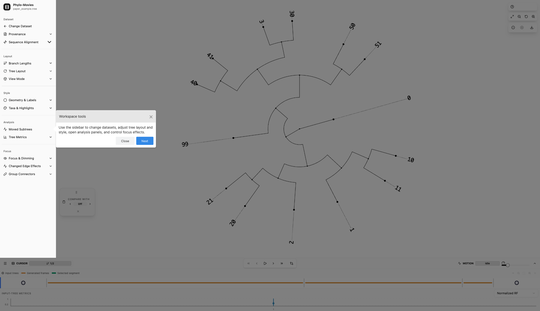
Task: Click the center-on-tree dot-circle icon
Action: [x=513, y=28]
